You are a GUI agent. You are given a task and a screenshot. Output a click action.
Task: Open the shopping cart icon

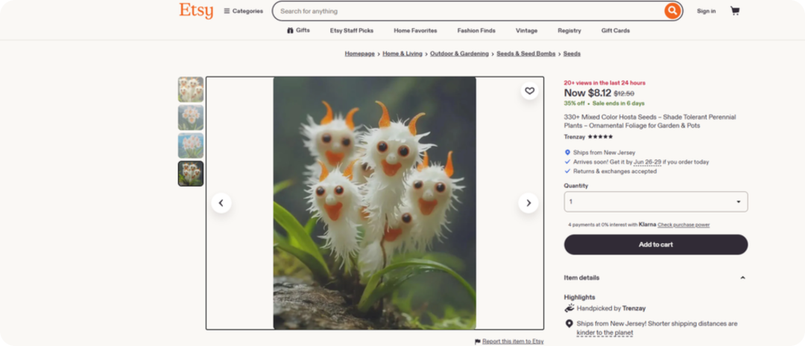click(x=735, y=10)
